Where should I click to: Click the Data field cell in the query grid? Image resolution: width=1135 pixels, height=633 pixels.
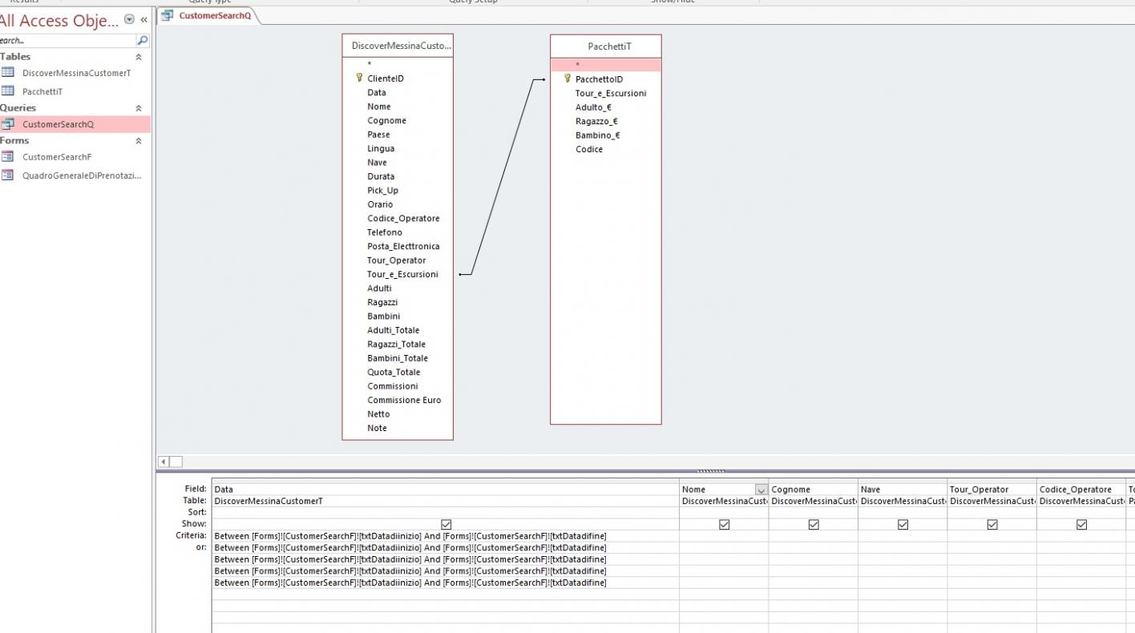(x=446, y=490)
